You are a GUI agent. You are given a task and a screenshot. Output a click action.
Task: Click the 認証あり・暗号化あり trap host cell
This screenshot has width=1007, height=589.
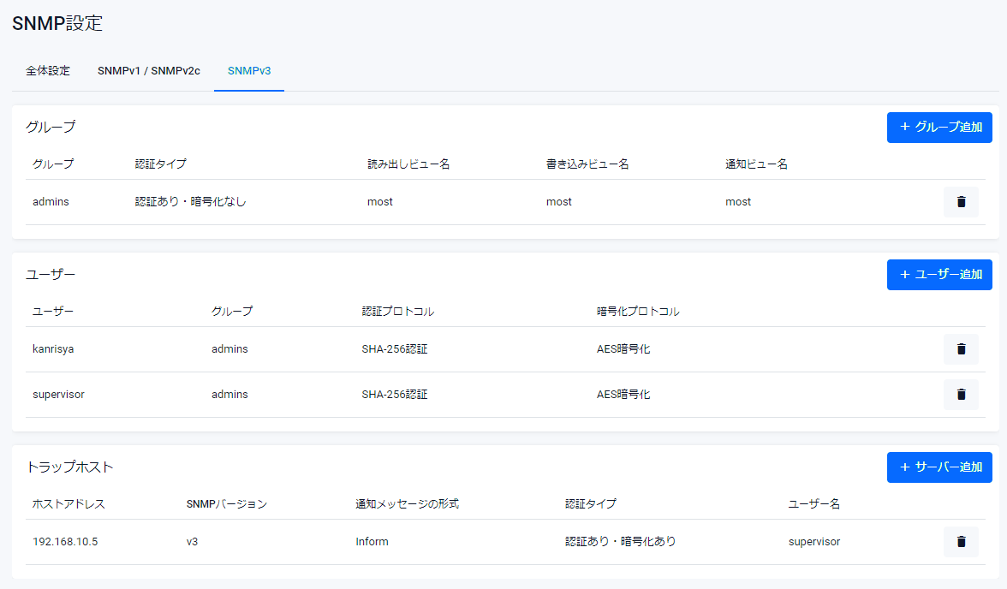coord(620,542)
